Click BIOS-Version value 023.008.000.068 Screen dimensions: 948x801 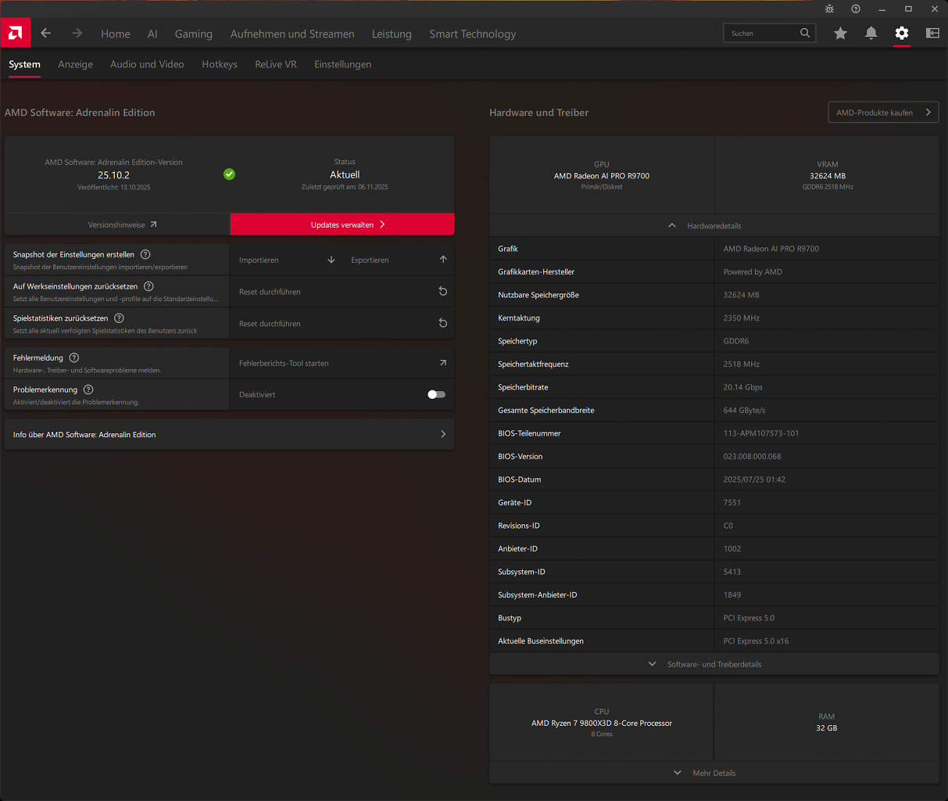coord(752,456)
